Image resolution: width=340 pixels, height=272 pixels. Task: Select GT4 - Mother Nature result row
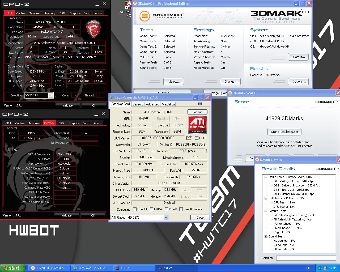294,194
